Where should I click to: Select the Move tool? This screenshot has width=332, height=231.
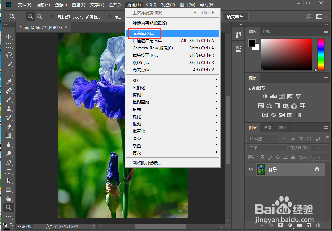[x=9, y=36]
